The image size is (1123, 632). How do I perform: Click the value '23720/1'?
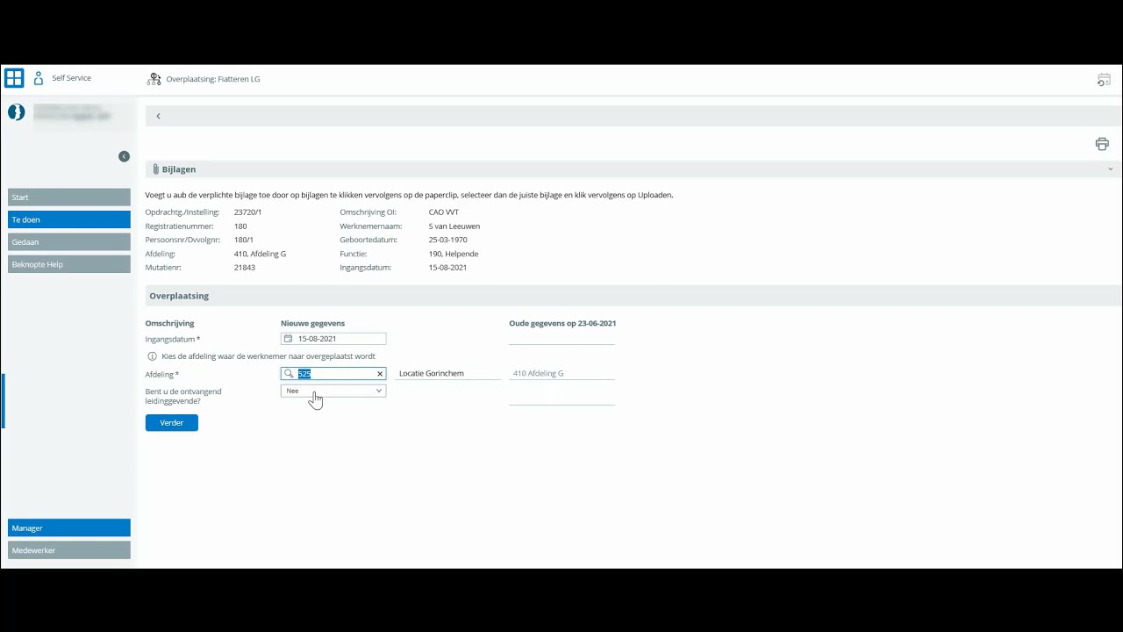(248, 212)
